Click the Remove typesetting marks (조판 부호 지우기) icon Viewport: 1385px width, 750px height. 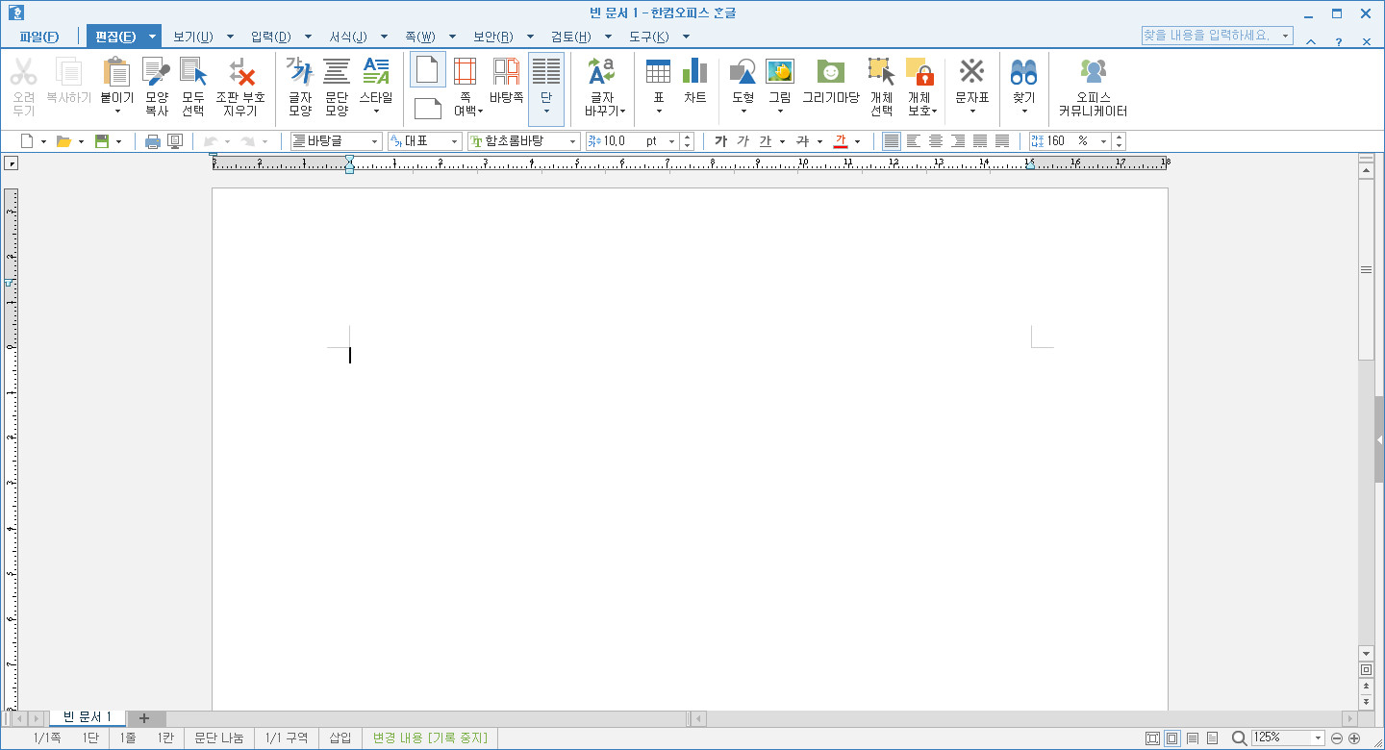240,72
